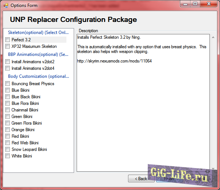Click the BBP Animations(optional) group header
The image size is (220, 190).
tap(38, 54)
